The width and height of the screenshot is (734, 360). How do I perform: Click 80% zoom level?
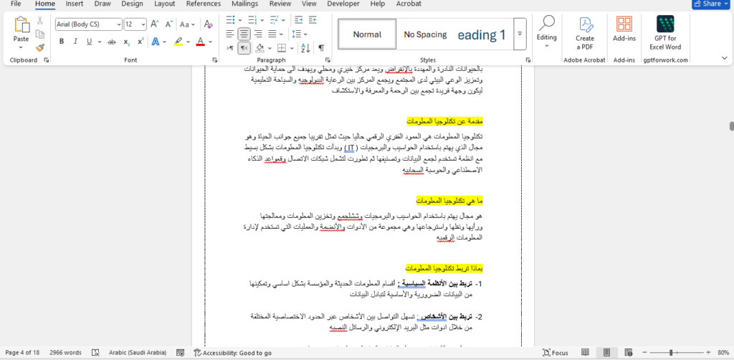723,353
